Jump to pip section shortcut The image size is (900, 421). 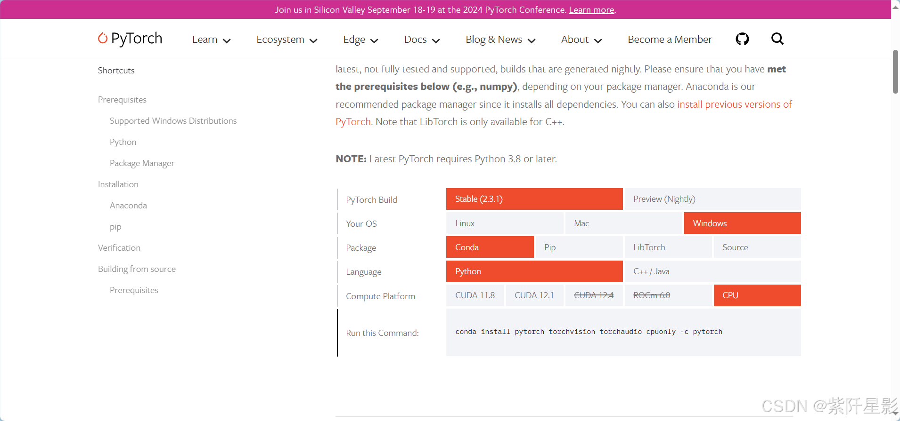click(115, 227)
